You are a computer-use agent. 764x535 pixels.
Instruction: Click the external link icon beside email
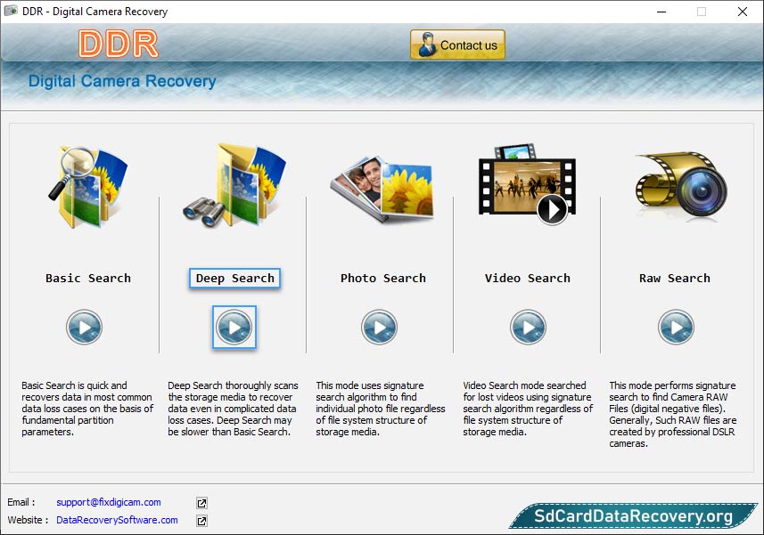click(201, 503)
